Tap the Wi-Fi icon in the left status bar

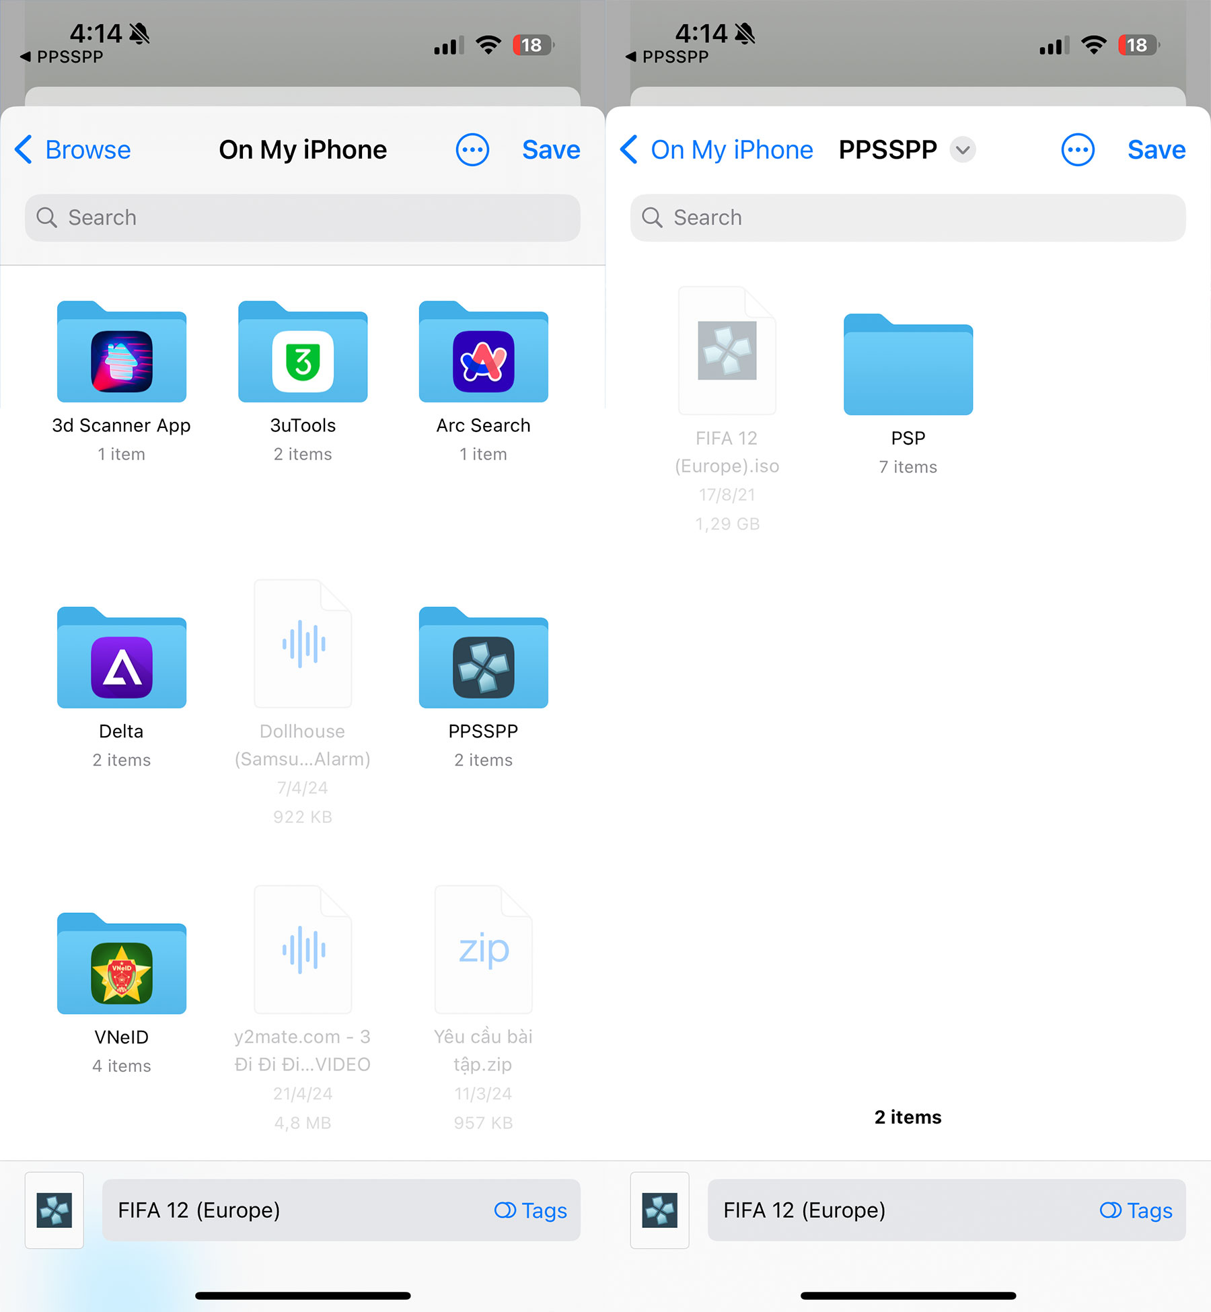pos(488,45)
